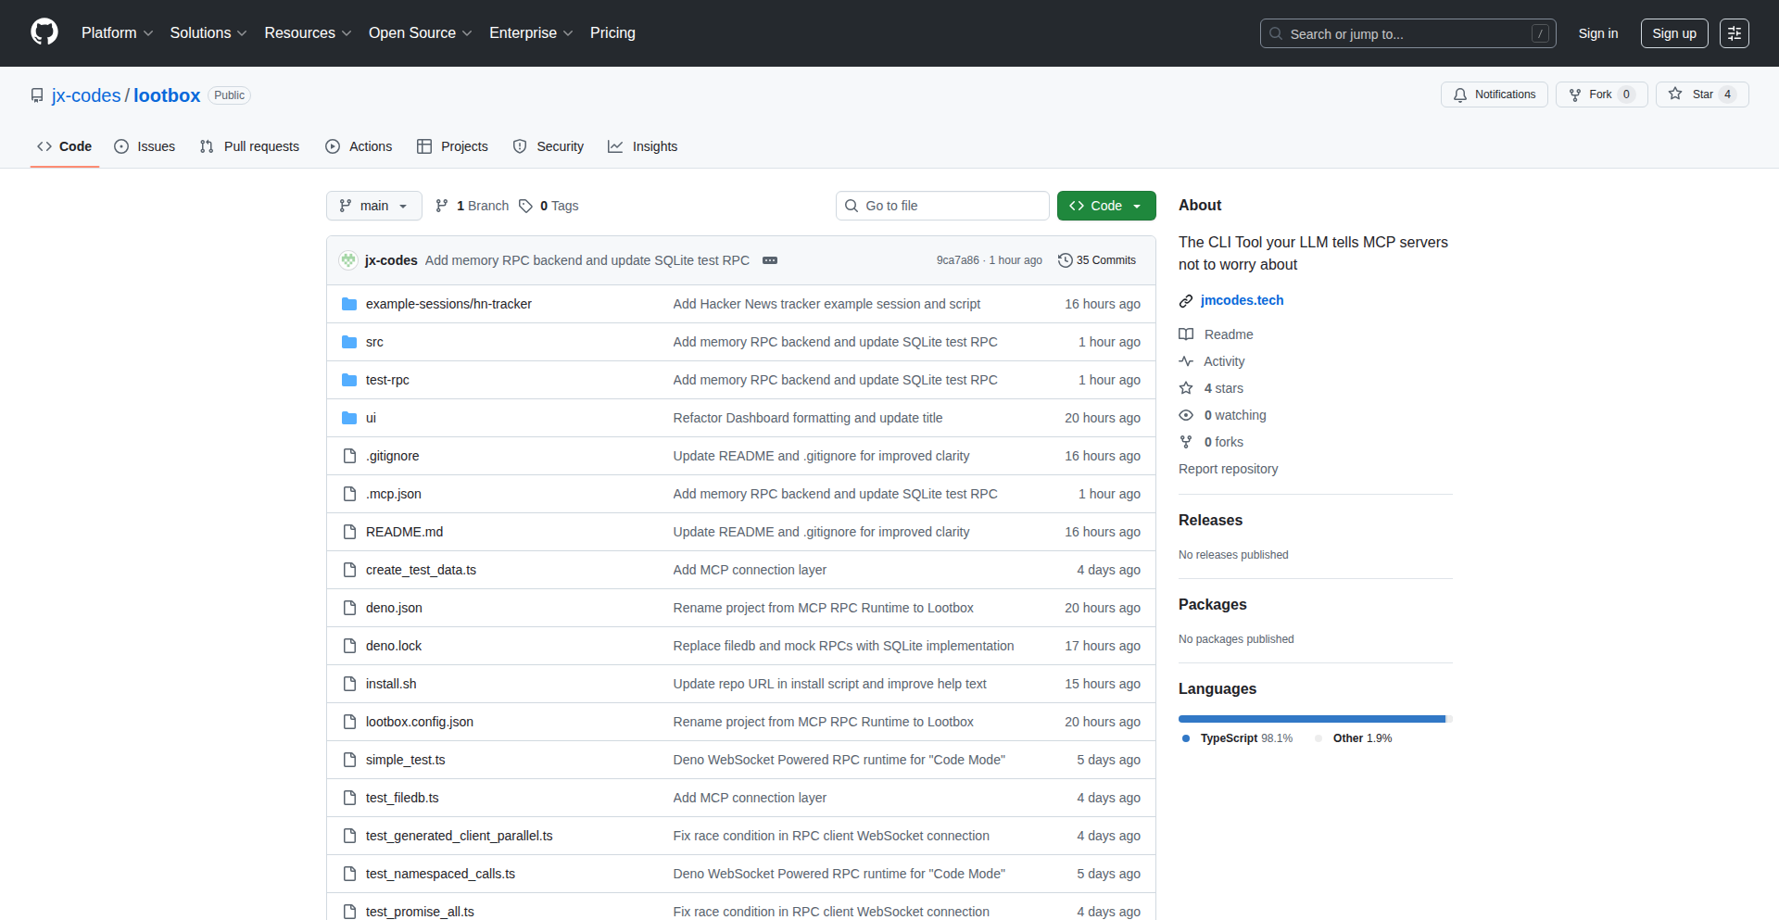Viewport: 1779px width, 920px height.
Task: Click the README.md file icon
Action: (x=349, y=532)
